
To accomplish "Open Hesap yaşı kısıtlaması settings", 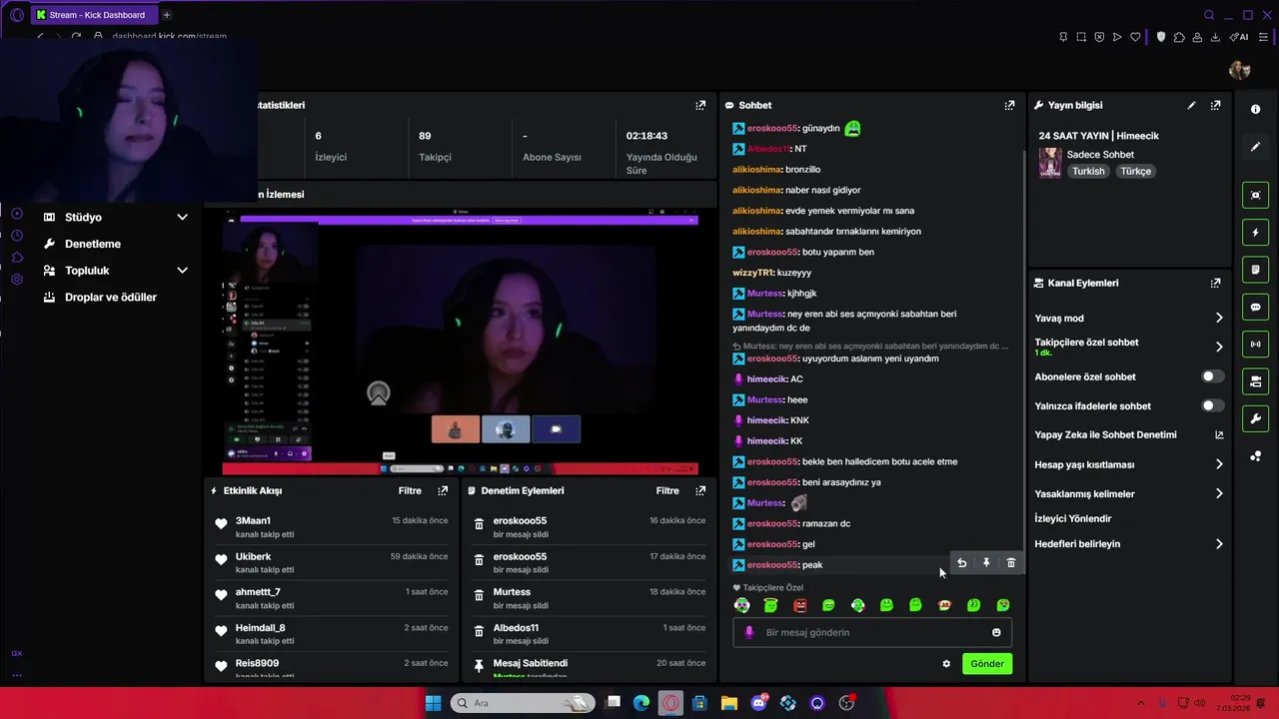I will [1128, 464].
